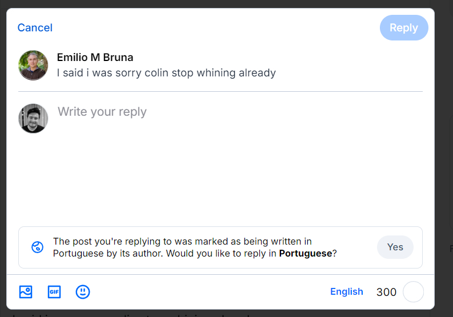The image size is (453, 317).
Task: Open the GIF selector
Action: coord(54,292)
